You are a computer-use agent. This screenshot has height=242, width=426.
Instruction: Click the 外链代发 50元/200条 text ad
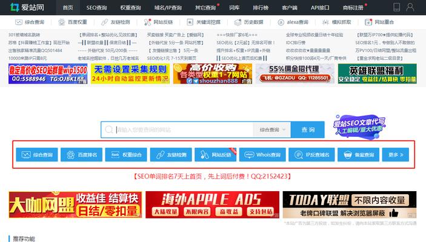pyautogui.click(x=108, y=50)
